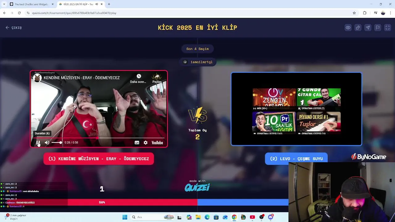Open the weather widget 2 mm yağmur
Screen dimensions: 395x222
pyautogui.click(x=15, y=217)
